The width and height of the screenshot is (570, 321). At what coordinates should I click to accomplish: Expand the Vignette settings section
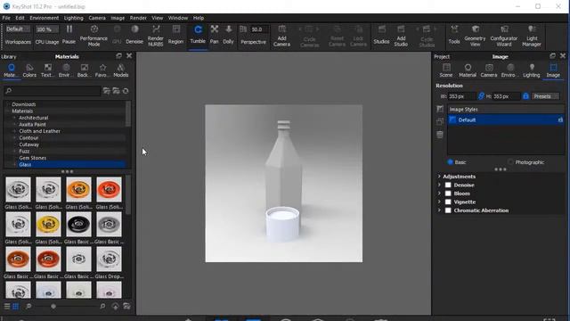click(x=439, y=202)
